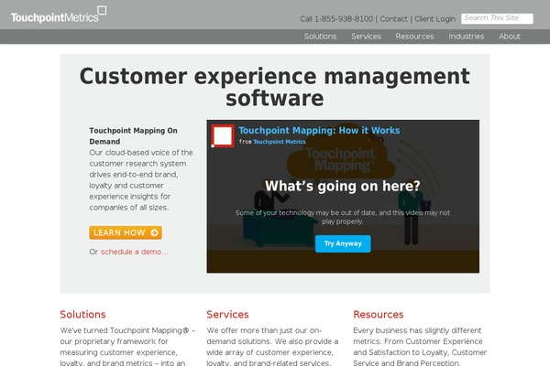Click the Touchpoint Mapping On Demand heading
The width and height of the screenshot is (550, 366).
click(x=133, y=136)
